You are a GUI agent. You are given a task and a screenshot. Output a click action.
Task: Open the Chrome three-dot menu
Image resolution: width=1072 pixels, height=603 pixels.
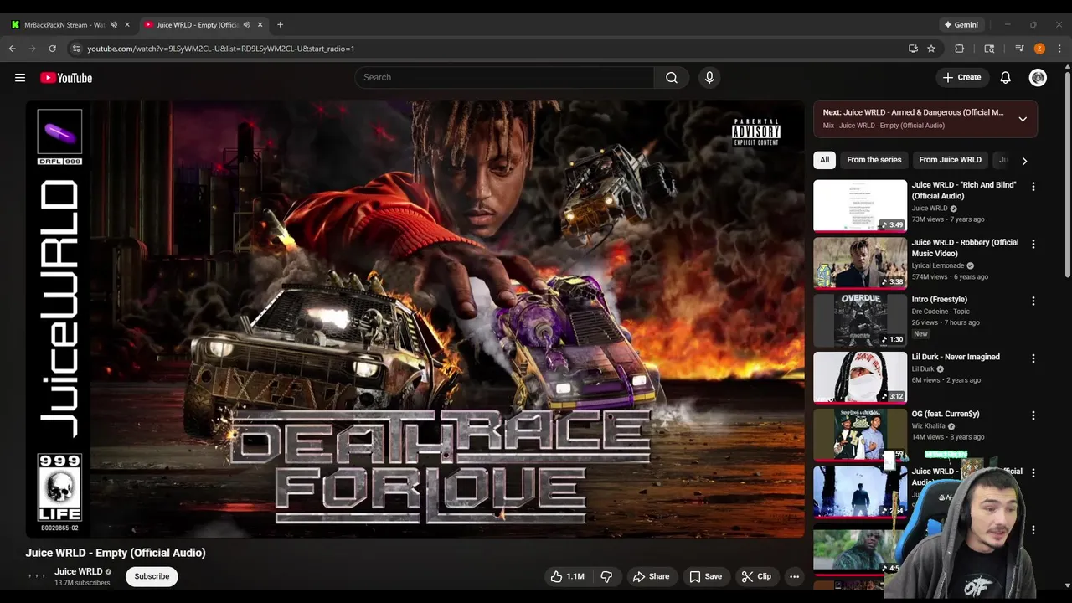[x=1059, y=49]
